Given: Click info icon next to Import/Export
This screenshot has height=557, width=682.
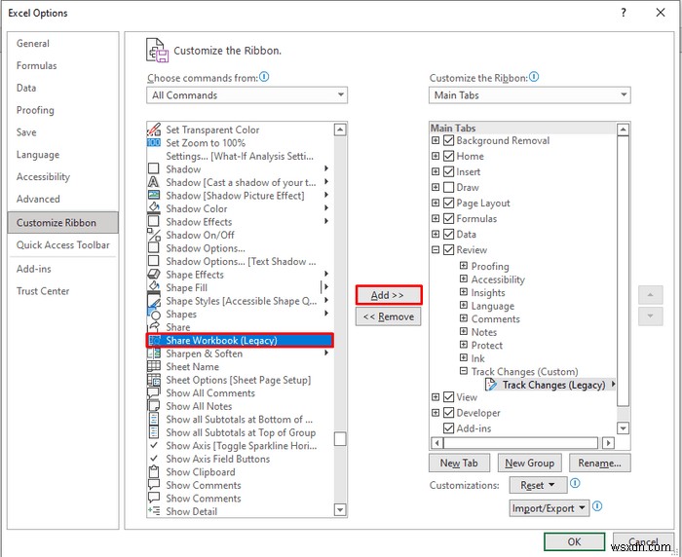Looking at the screenshot, I should [x=597, y=506].
